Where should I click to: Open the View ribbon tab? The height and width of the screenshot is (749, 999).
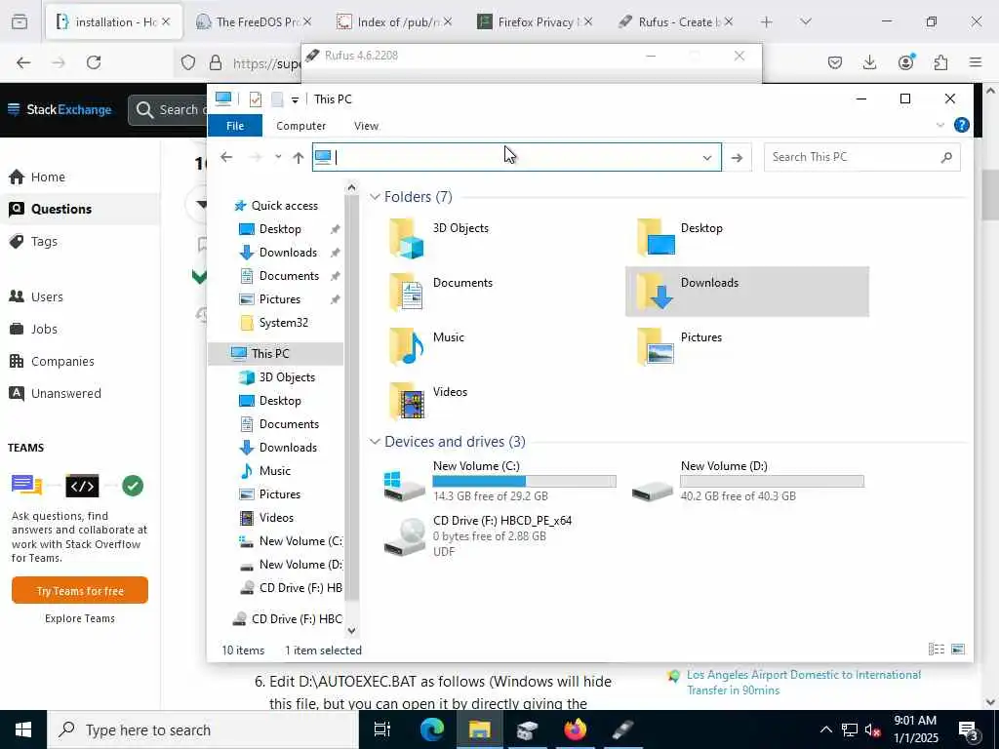click(366, 126)
